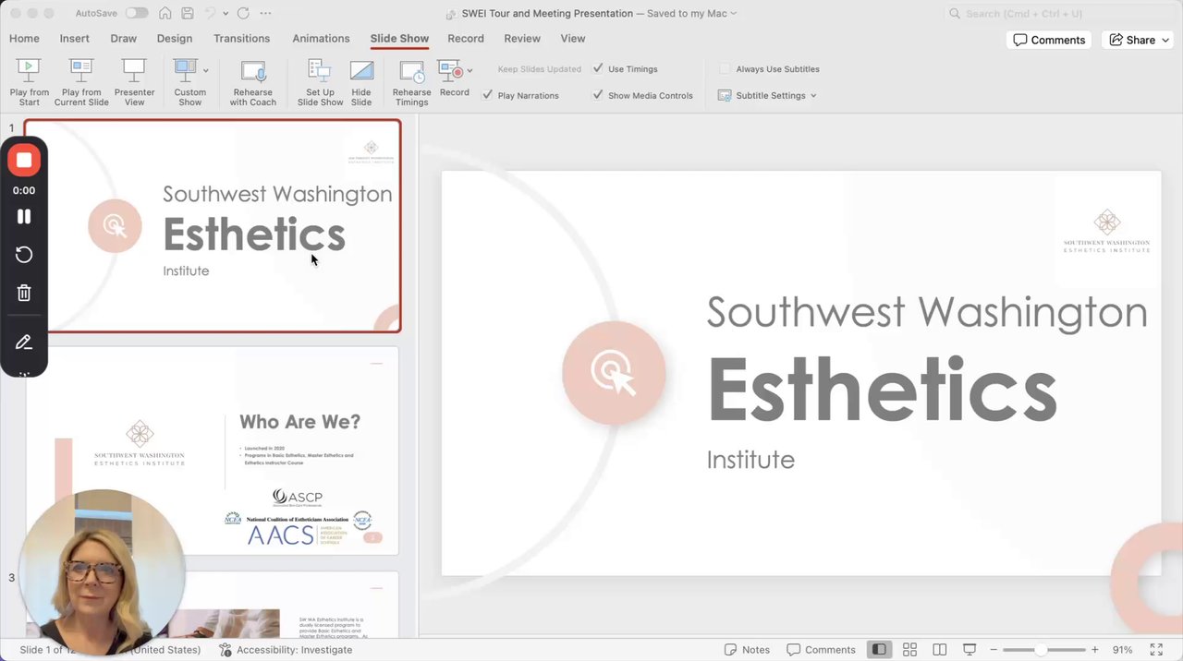Click the Hide Slide icon
Screen dimensions: 1183x661
361,70
